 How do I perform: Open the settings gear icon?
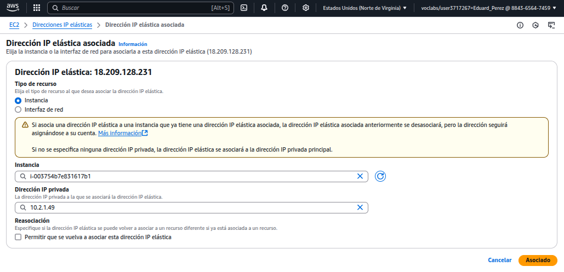point(305,8)
